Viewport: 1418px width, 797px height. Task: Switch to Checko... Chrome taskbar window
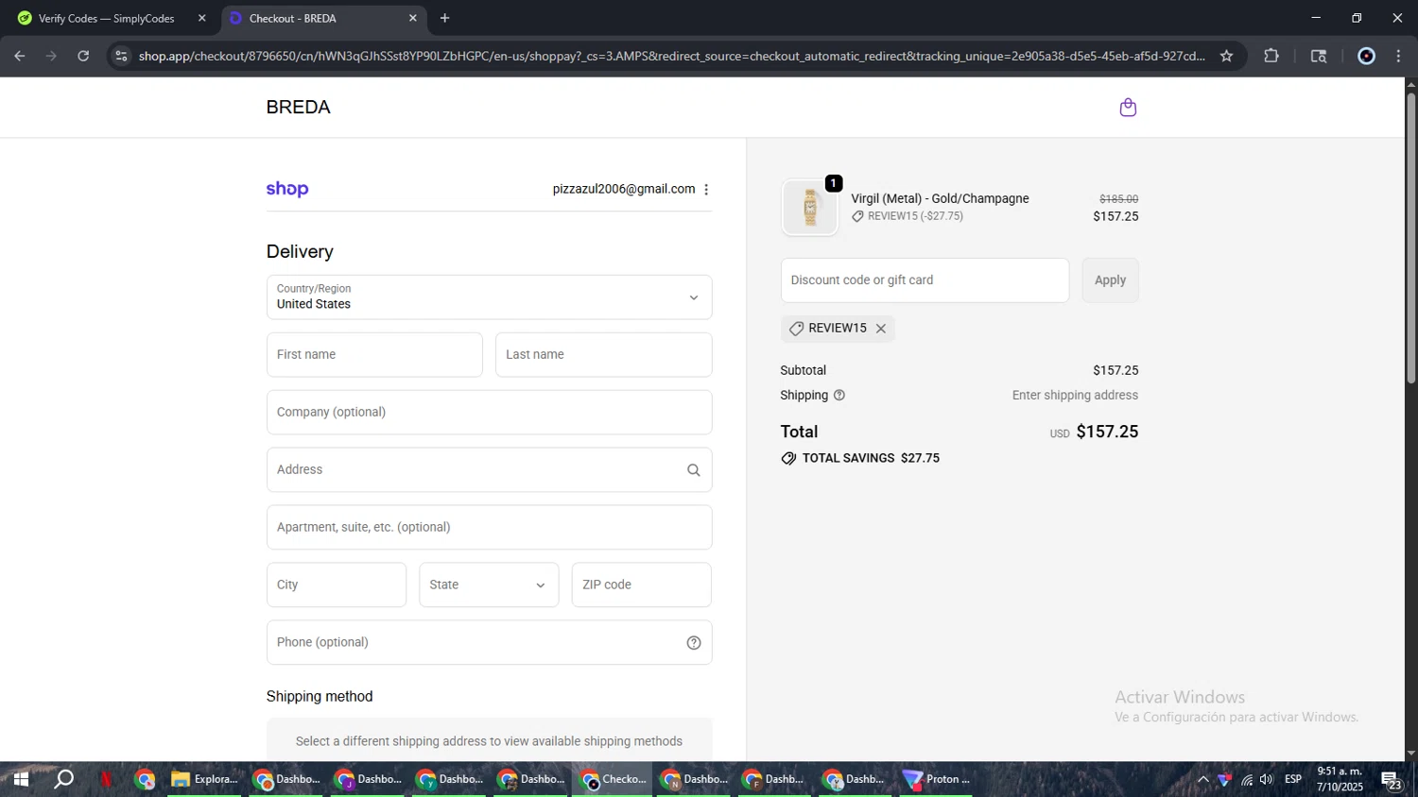point(612,780)
